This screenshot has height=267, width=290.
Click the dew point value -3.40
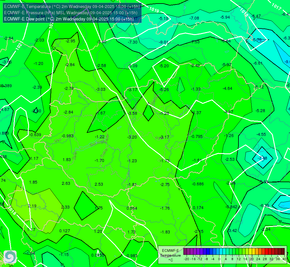(102, 42)
